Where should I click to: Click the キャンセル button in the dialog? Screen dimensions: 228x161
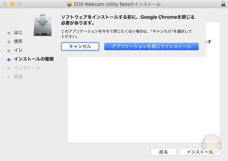click(80, 46)
